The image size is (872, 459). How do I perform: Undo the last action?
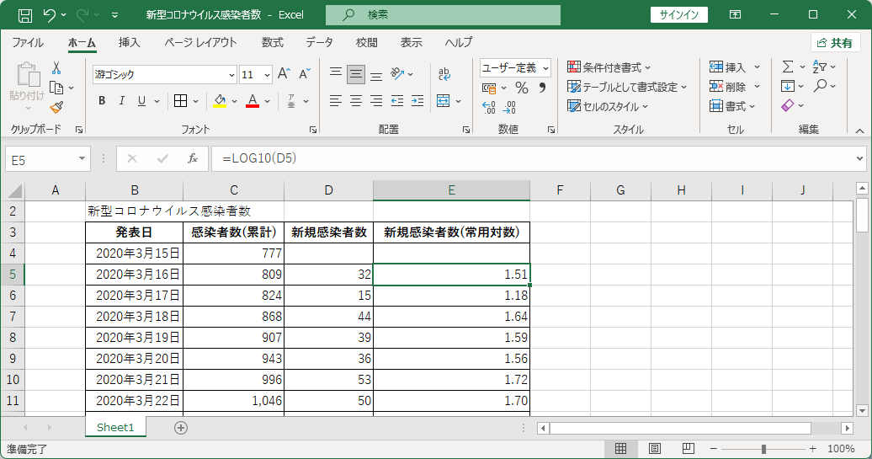point(50,15)
